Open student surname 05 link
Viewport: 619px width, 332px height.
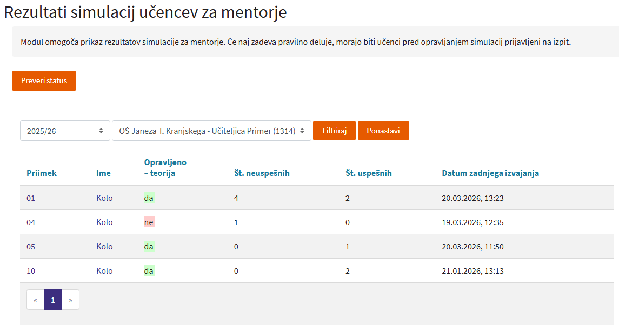31,247
